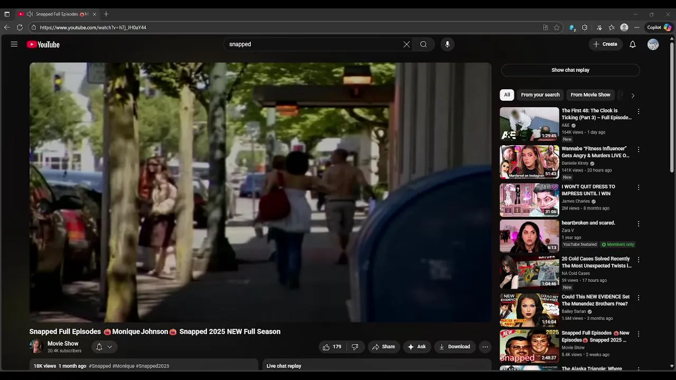This screenshot has height=380, width=676.
Task: View site information lock icon
Action: 34,27
